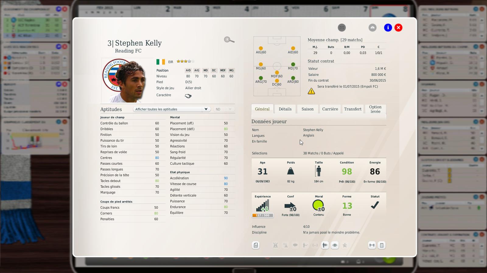Click the yellow transfer warning triangle

pyautogui.click(x=311, y=91)
